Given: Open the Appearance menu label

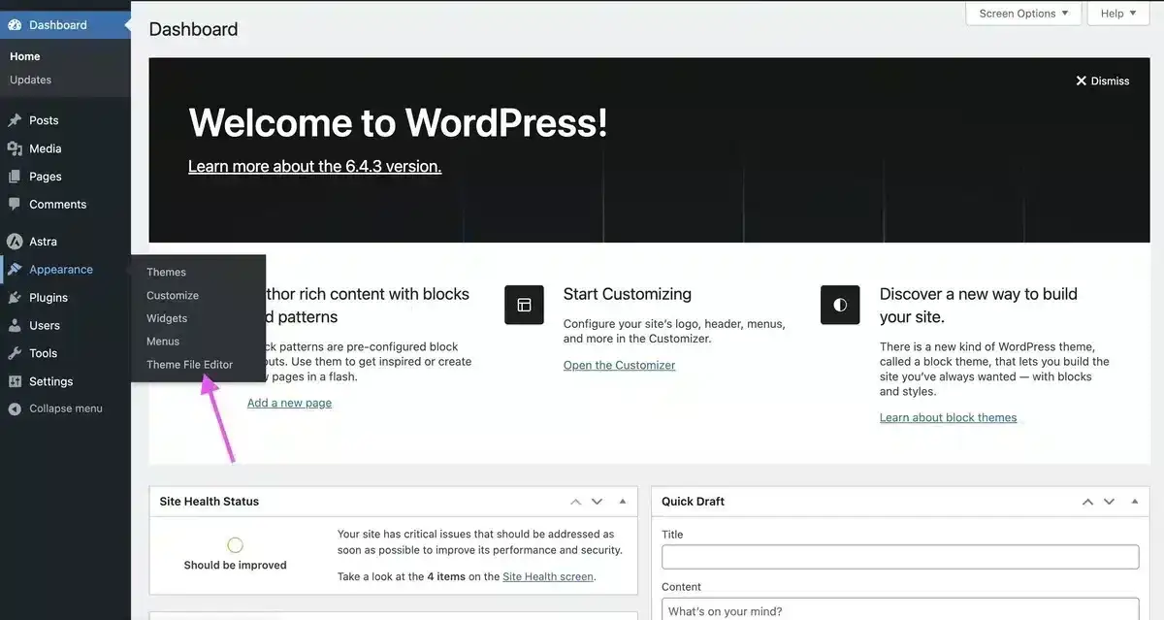Looking at the screenshot, I should point(61,270).
